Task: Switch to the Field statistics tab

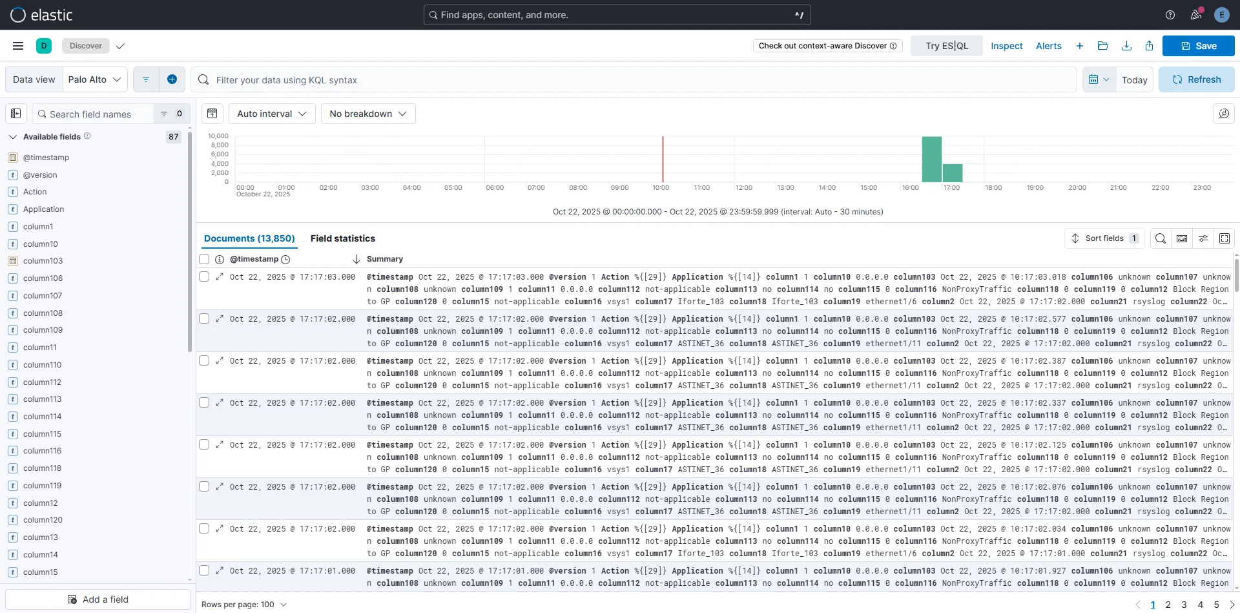Action: pyautogui.click(x=343, y=238)
